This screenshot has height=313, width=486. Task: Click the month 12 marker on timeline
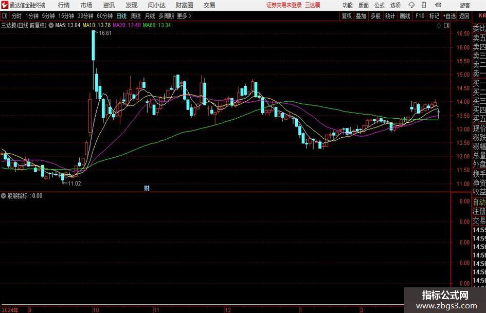pyautogui.click(x=228, y=310)
